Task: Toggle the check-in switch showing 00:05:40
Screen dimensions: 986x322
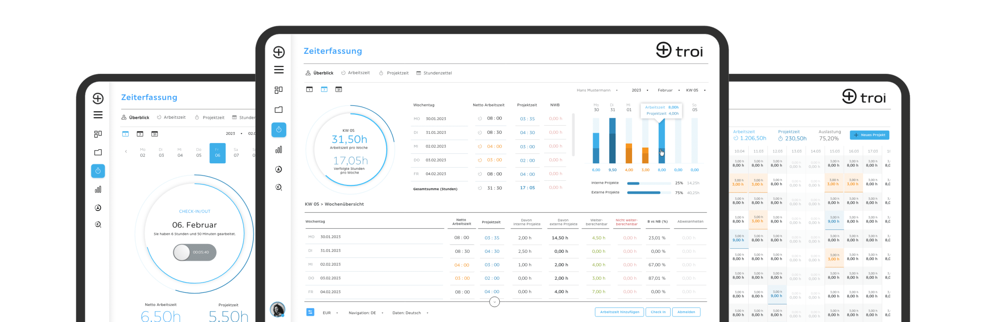Action: (x=195, y=252)
